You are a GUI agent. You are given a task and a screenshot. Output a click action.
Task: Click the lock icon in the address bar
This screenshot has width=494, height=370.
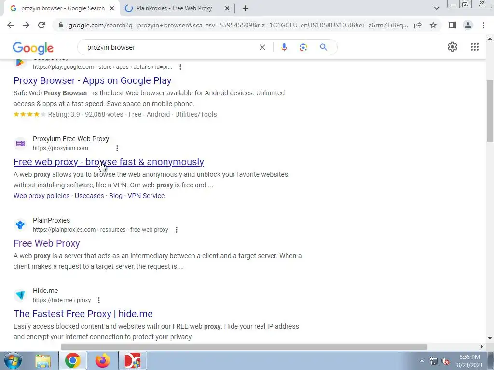[61, 25]
